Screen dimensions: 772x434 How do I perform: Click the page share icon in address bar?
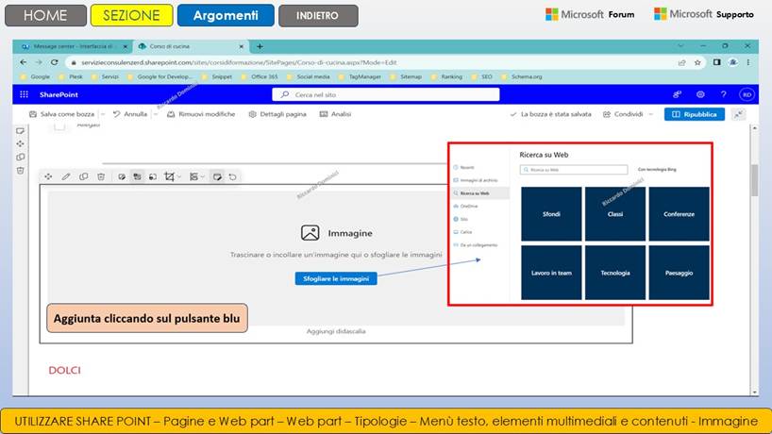[682, 62]
